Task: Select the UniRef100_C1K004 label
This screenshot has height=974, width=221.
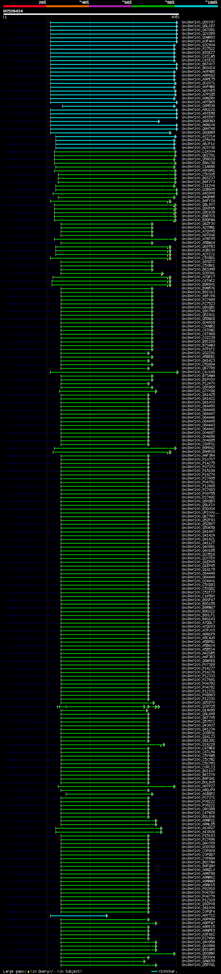Action: pos(198,152)
